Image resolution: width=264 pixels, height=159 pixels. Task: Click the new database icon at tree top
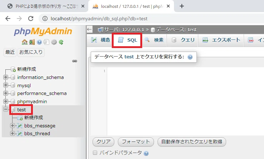pyautogui.click(x=13, y=69)
